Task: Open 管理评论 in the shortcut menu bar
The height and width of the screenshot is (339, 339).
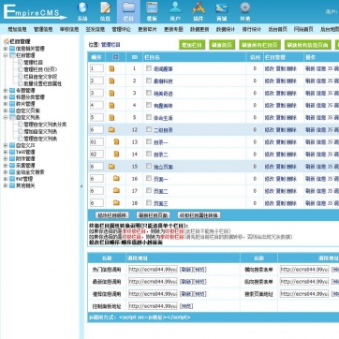Action: [x=122, y=29]
